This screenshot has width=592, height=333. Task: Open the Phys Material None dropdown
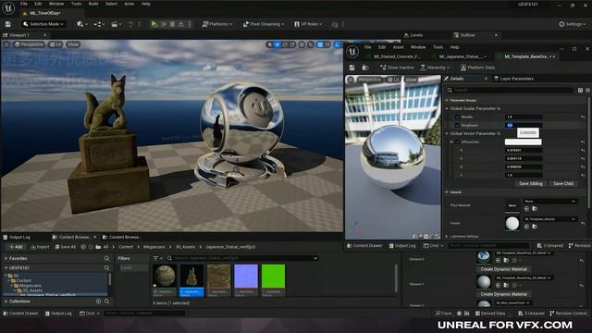(549, 202)
